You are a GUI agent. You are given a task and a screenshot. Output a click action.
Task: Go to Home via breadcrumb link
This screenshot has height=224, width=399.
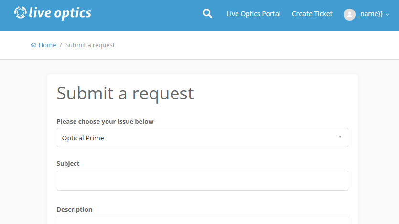click(47, 45)
